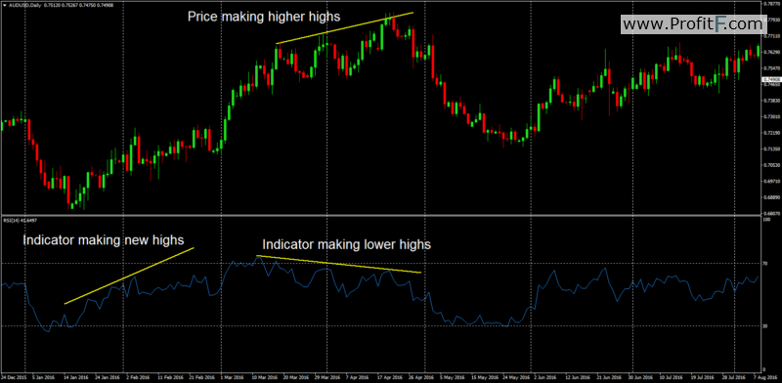
Task: Select the 'Indicator making lower highs' annotation
Action: [x=347, y=245]
